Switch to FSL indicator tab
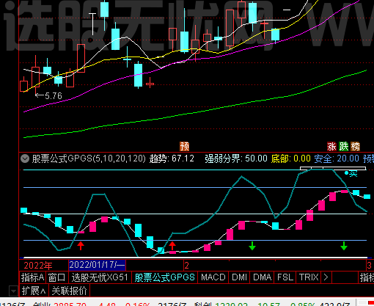 285,277
